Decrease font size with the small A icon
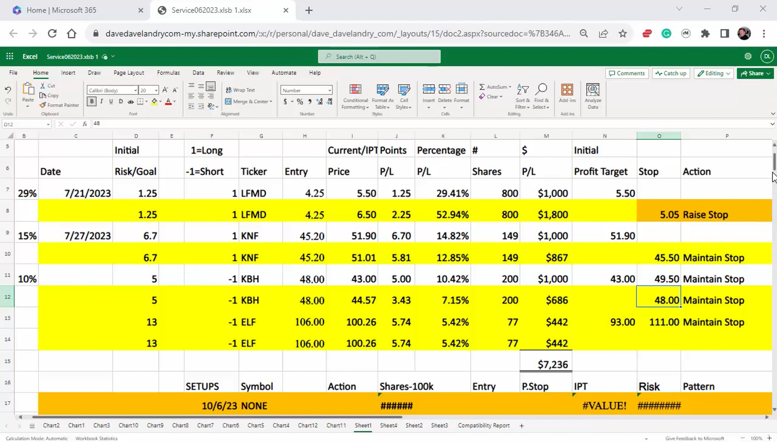The height and width of the screenshot is (442, 777). tap(175, 90)
